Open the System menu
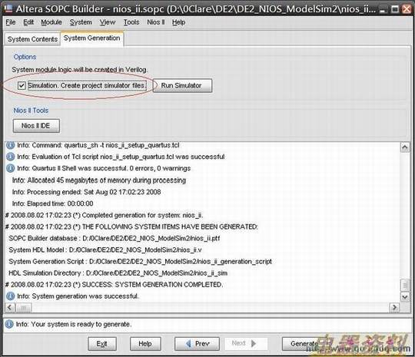This screenshot has height=357, width=415. pos(81,22)
